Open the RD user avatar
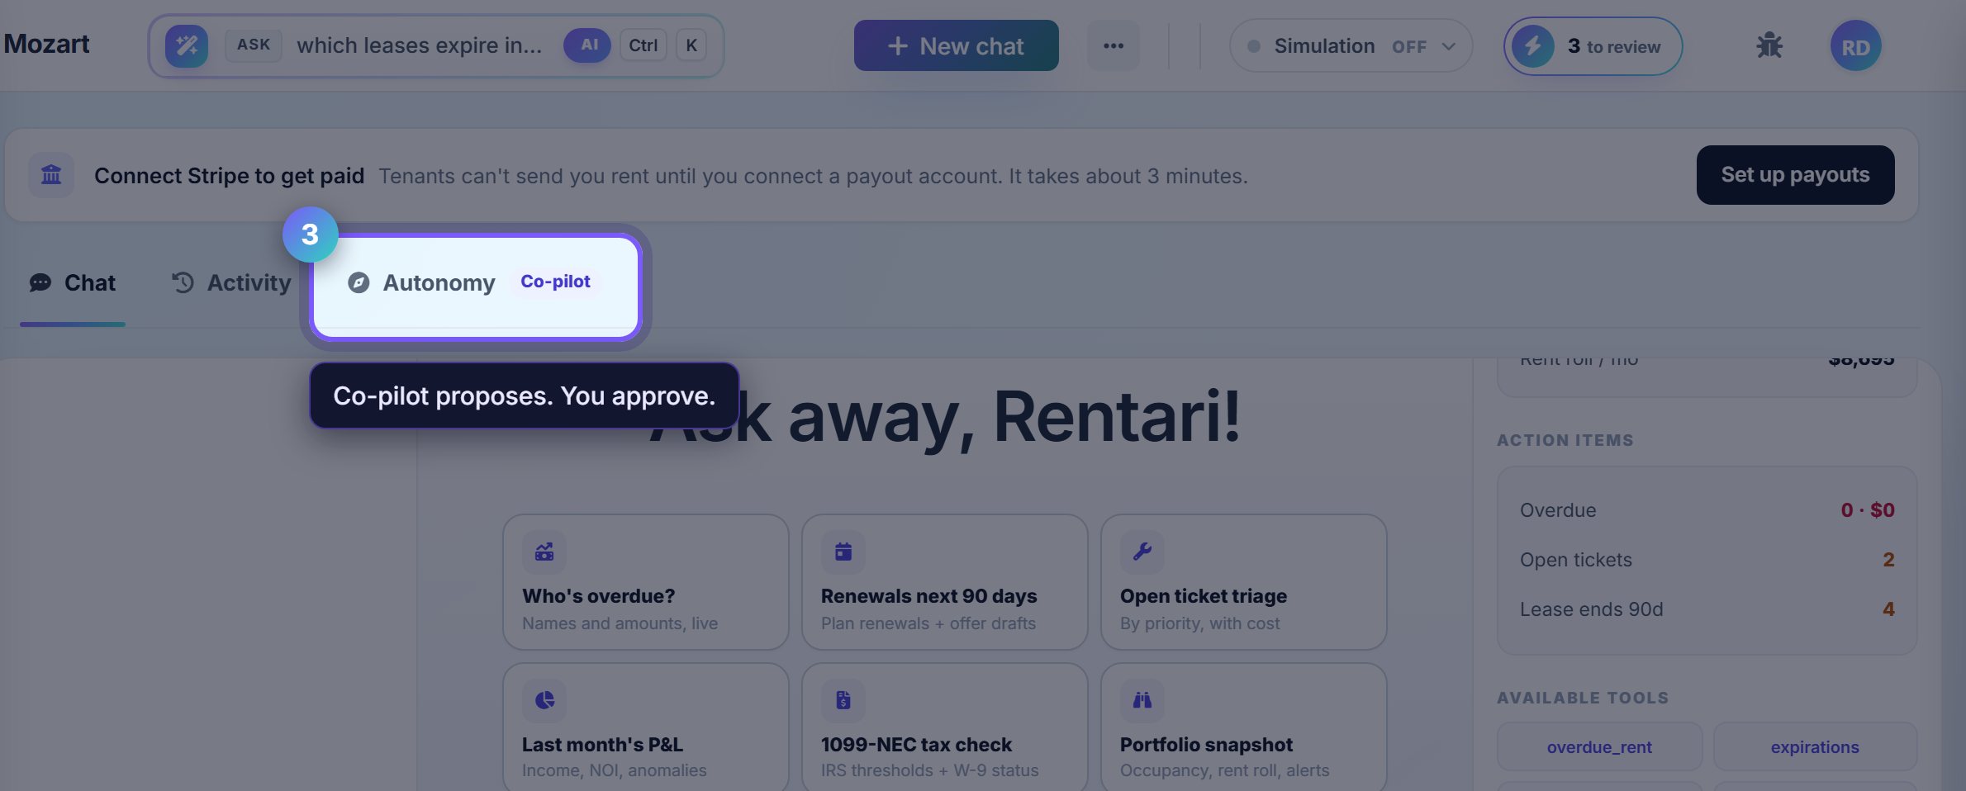This screenshot has height=791, width=1966. (1855, 46)
